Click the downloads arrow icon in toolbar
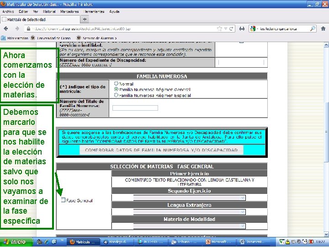 242,28
